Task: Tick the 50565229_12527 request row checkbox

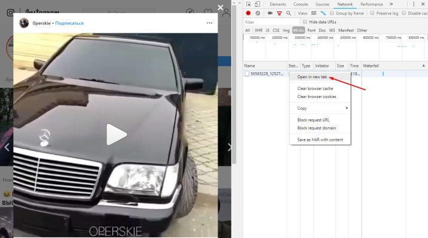Action: tap(247, 74)
